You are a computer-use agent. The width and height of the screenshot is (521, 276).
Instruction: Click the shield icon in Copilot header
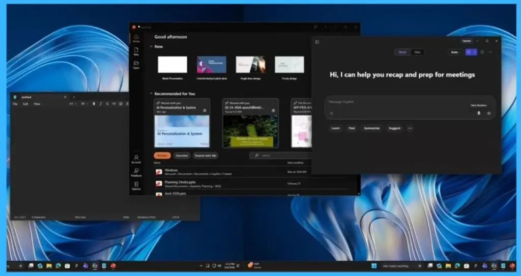tap(482, 52)
